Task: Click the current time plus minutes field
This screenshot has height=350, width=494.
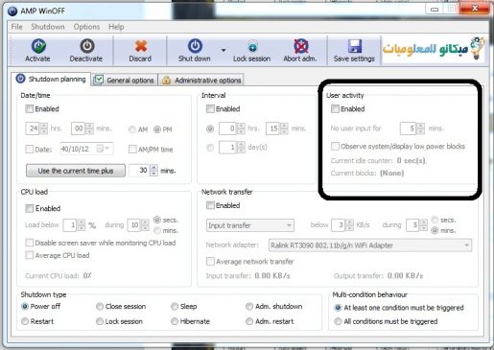Action: coord(139,171)
